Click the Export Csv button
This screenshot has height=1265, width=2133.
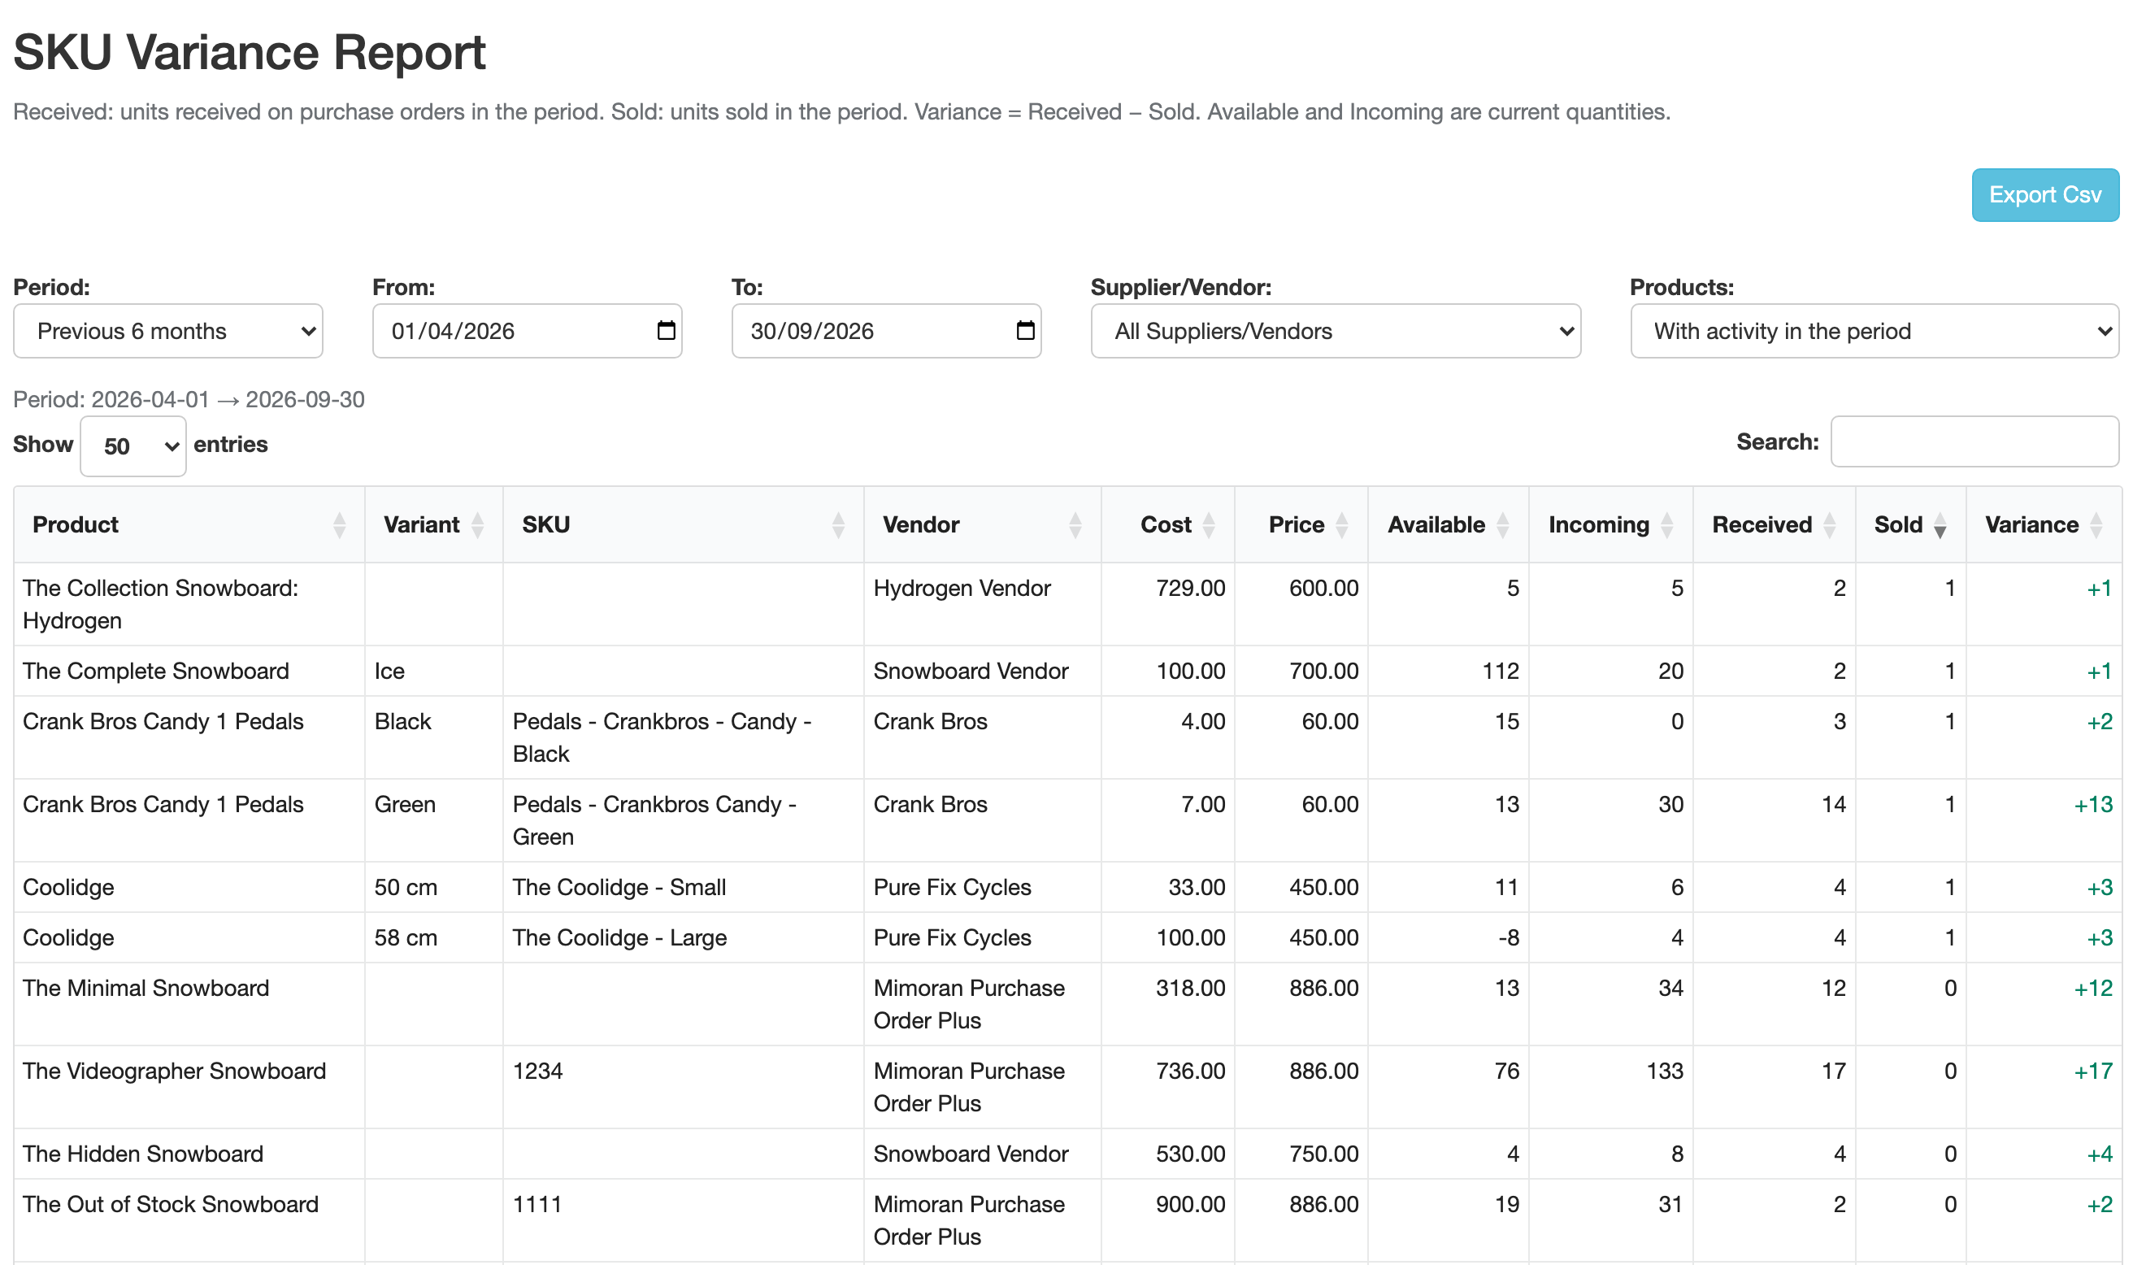pos(2044,194)
